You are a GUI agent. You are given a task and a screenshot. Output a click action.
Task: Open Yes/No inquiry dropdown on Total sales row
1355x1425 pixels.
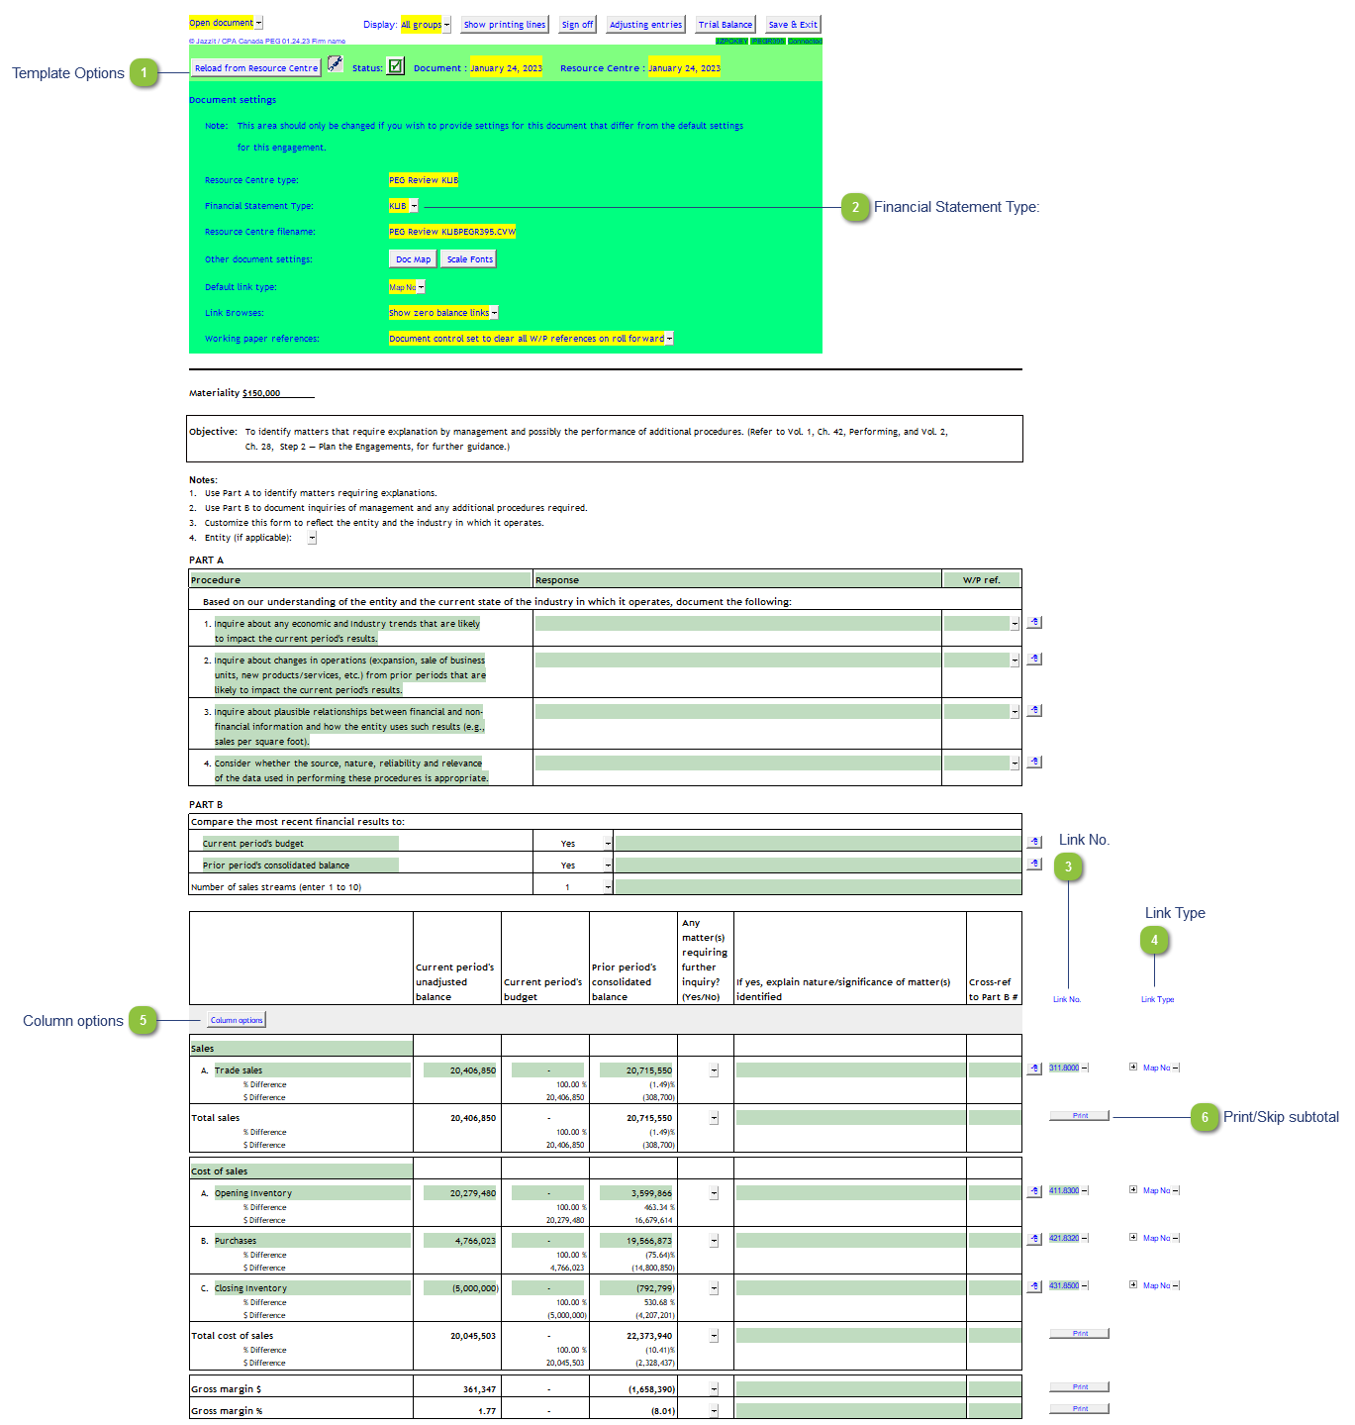(714, 1118)
